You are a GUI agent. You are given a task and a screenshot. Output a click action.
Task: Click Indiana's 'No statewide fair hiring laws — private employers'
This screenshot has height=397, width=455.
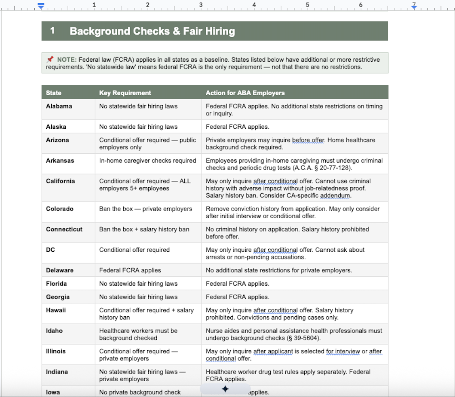click(148, 375)
